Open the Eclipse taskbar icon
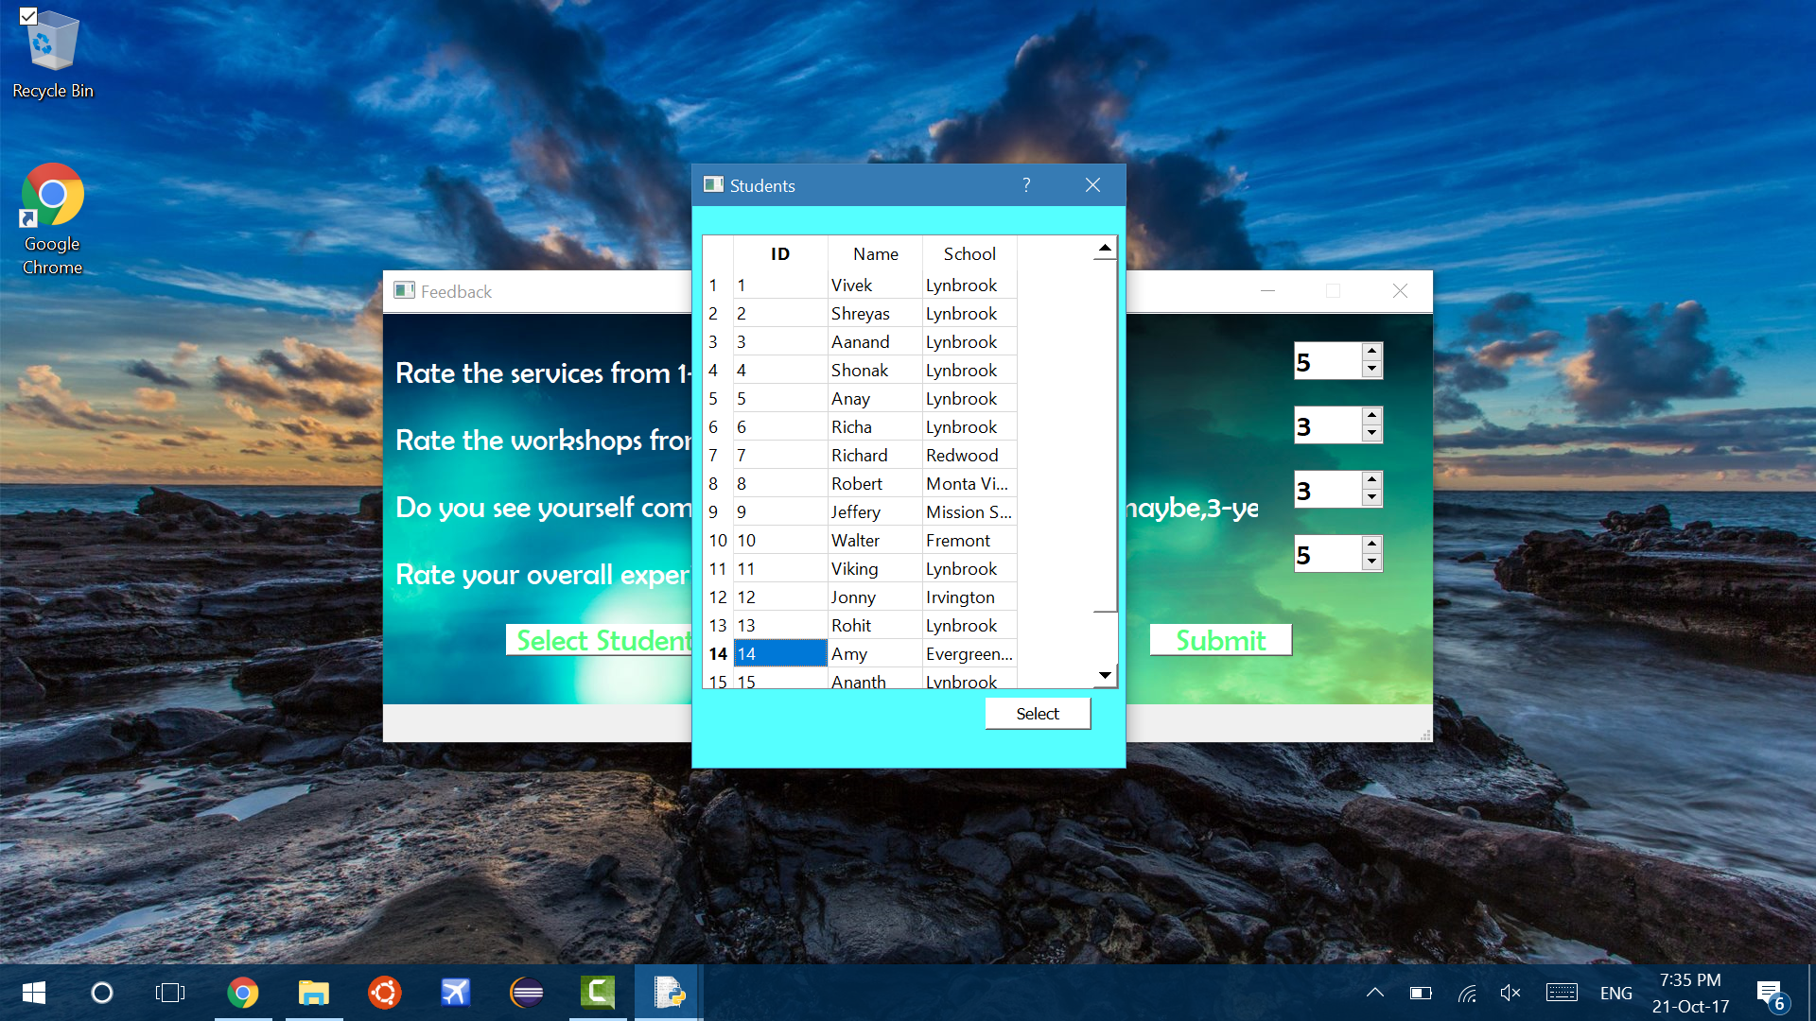 [526, 993]
